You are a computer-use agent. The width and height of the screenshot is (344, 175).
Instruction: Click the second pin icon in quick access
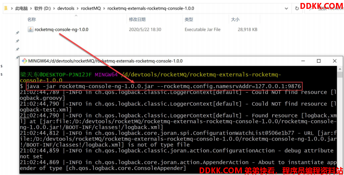[x=17, y=41]
